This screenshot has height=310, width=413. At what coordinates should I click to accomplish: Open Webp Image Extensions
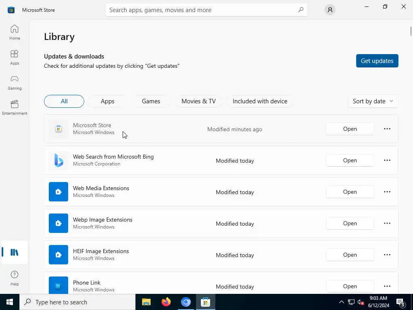(x=350, y=223)
